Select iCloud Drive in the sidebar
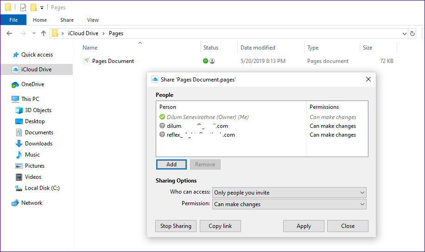Screen dimensions: 425x252 (37, 69)
